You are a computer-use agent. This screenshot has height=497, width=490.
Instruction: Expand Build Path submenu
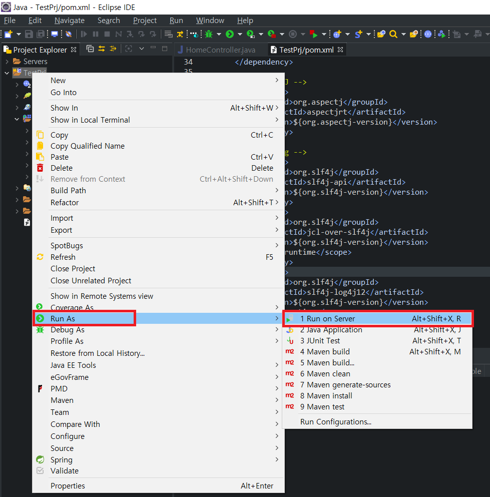158,191
